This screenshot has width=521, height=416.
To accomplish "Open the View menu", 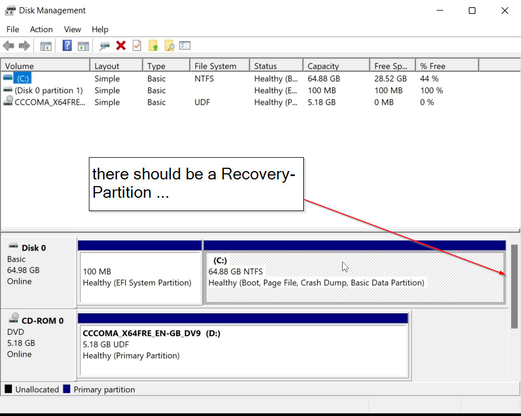I will [x=72, y=29].
